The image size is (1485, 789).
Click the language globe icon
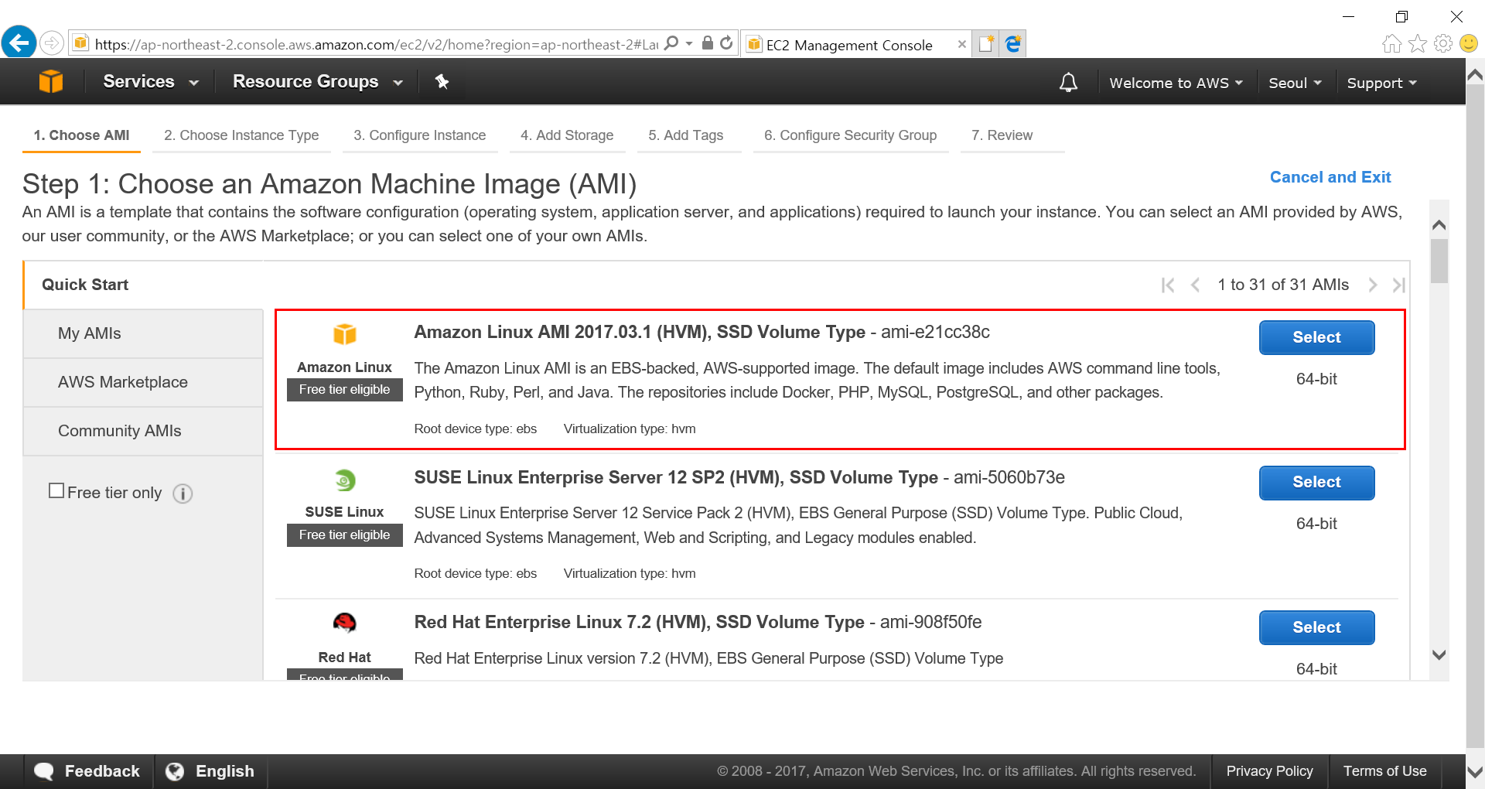coord(175,771)
